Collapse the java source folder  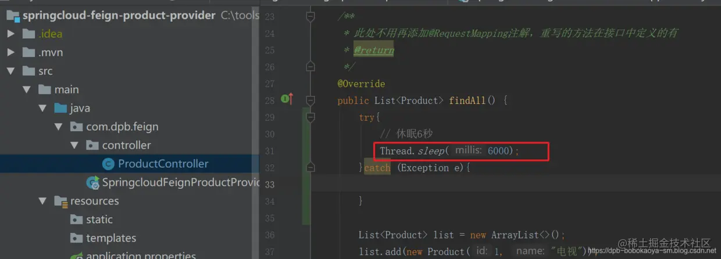[x=42, y=108]
